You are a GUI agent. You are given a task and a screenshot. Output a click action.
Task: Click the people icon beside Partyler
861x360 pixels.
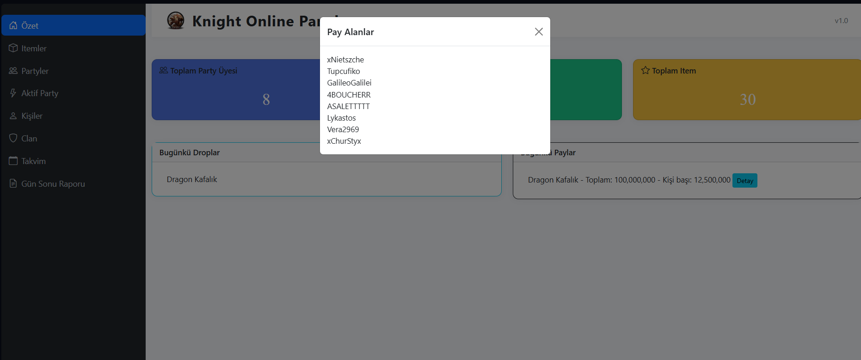[x=13, y=71]
